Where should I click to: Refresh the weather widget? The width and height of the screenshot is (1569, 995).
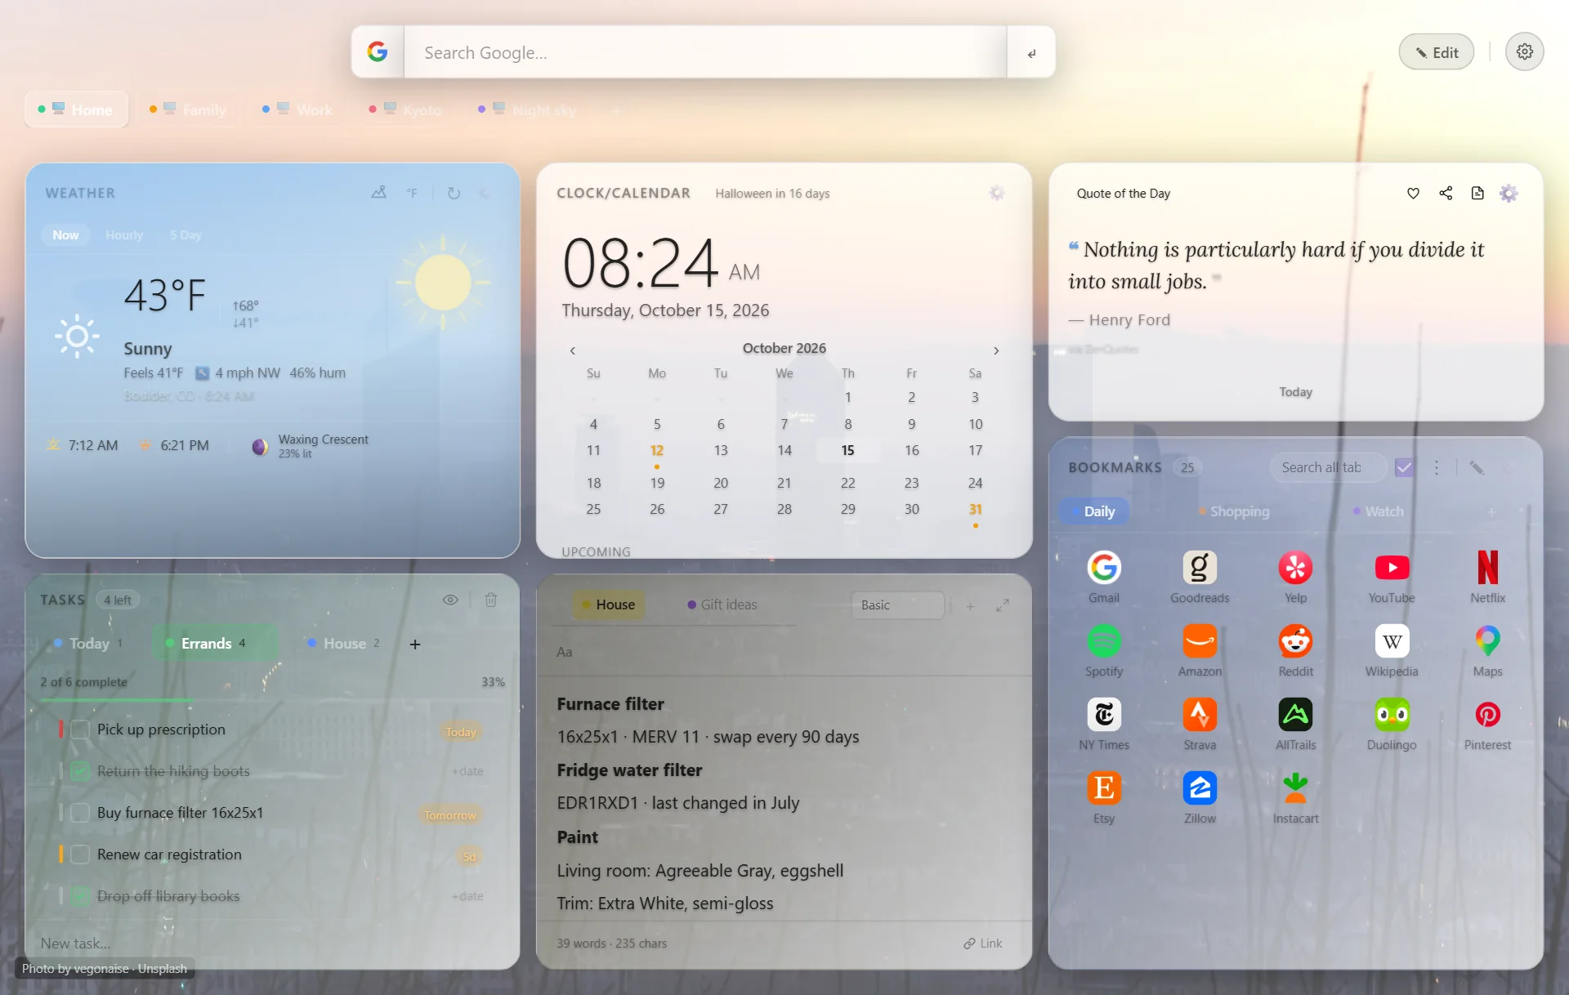coord(454,194)
